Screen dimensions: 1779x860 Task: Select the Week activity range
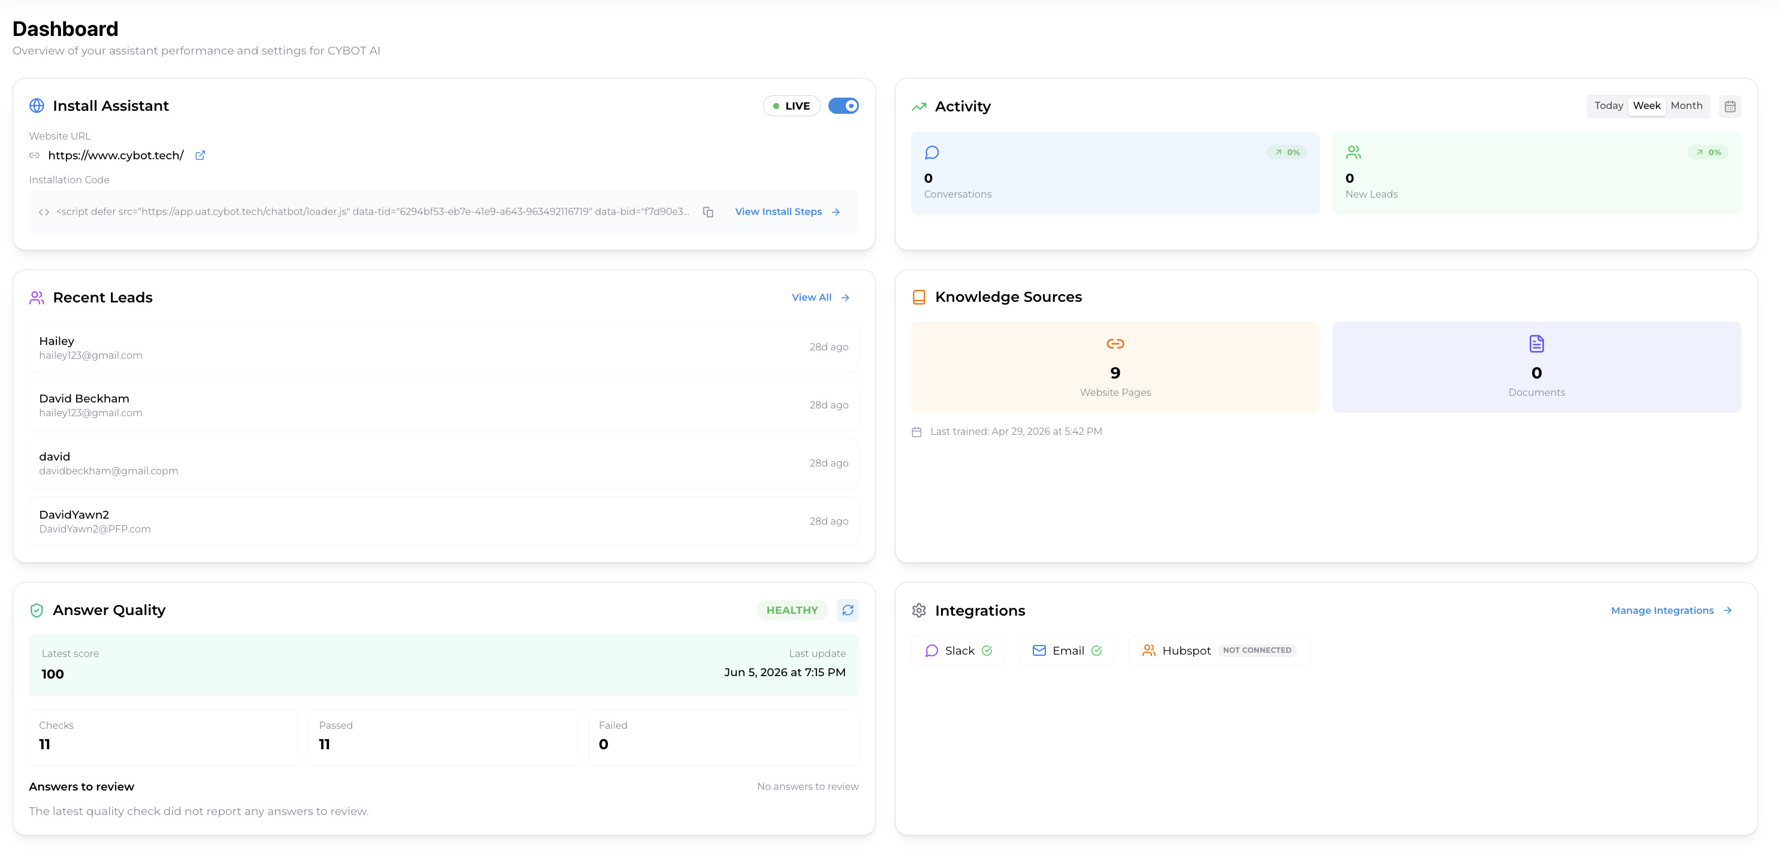coord(1647,105)
